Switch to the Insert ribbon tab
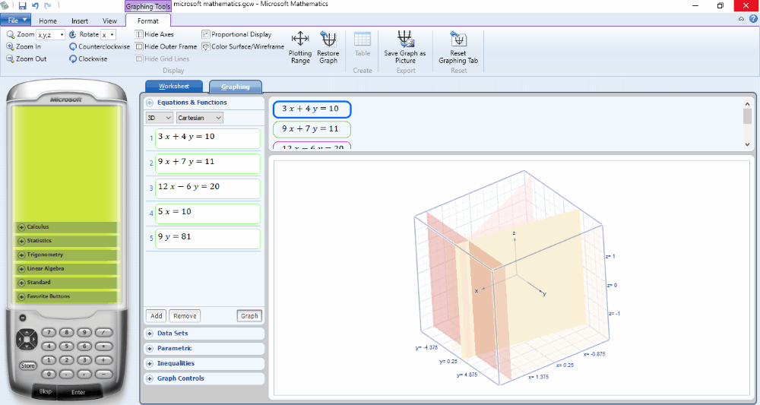The height and width of the screenshot is (405, 760). pos(80,21)
